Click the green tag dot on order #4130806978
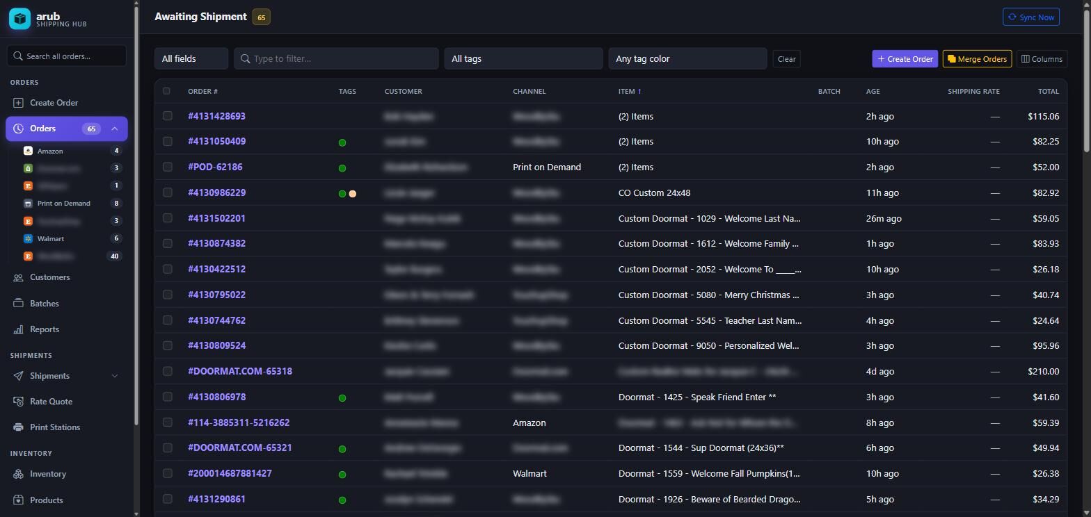Screen dimensions: 1091x517 click(342, 398)
